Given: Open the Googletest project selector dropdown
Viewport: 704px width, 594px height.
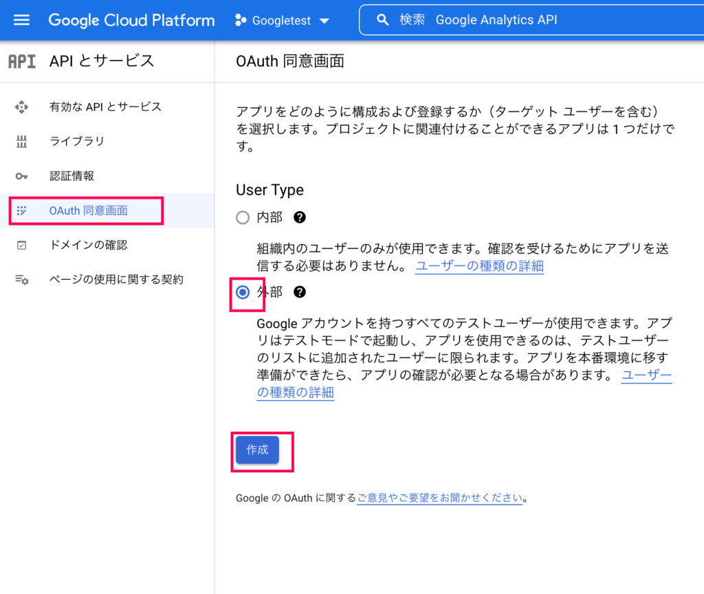Looking at the screenshot, I should 283,20.
